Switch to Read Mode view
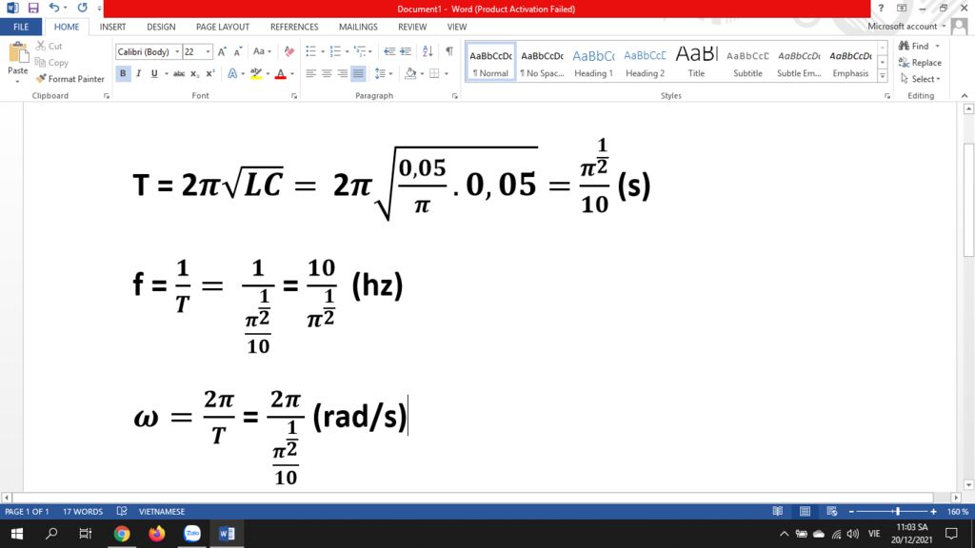 pyautogui.click(x=777, y=511)
